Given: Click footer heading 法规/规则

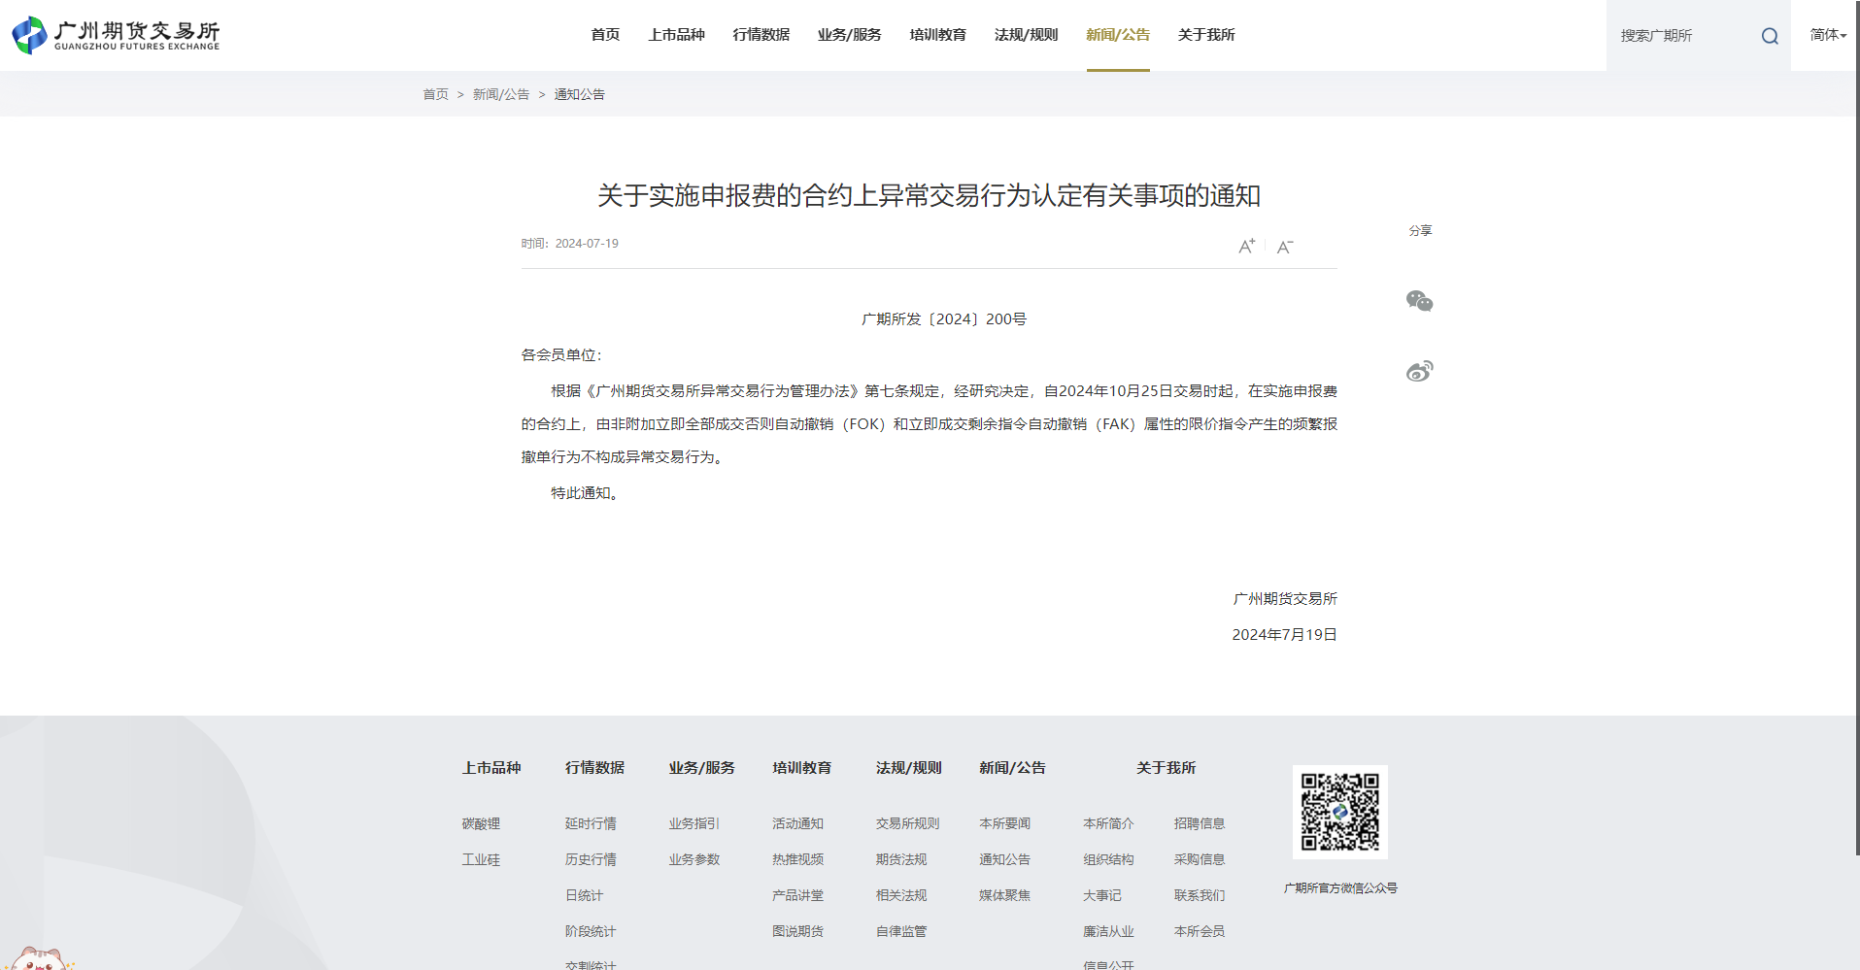Looking at the screenshot, I should (x=908, y=768).
